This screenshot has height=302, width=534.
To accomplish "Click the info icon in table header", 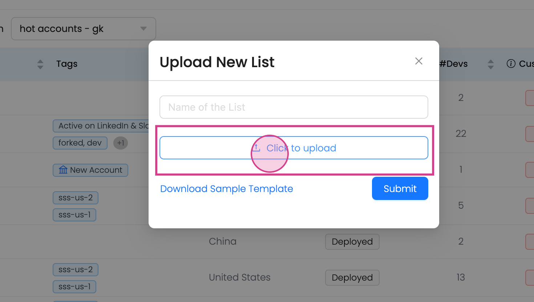I will click(x=511, y=64).
